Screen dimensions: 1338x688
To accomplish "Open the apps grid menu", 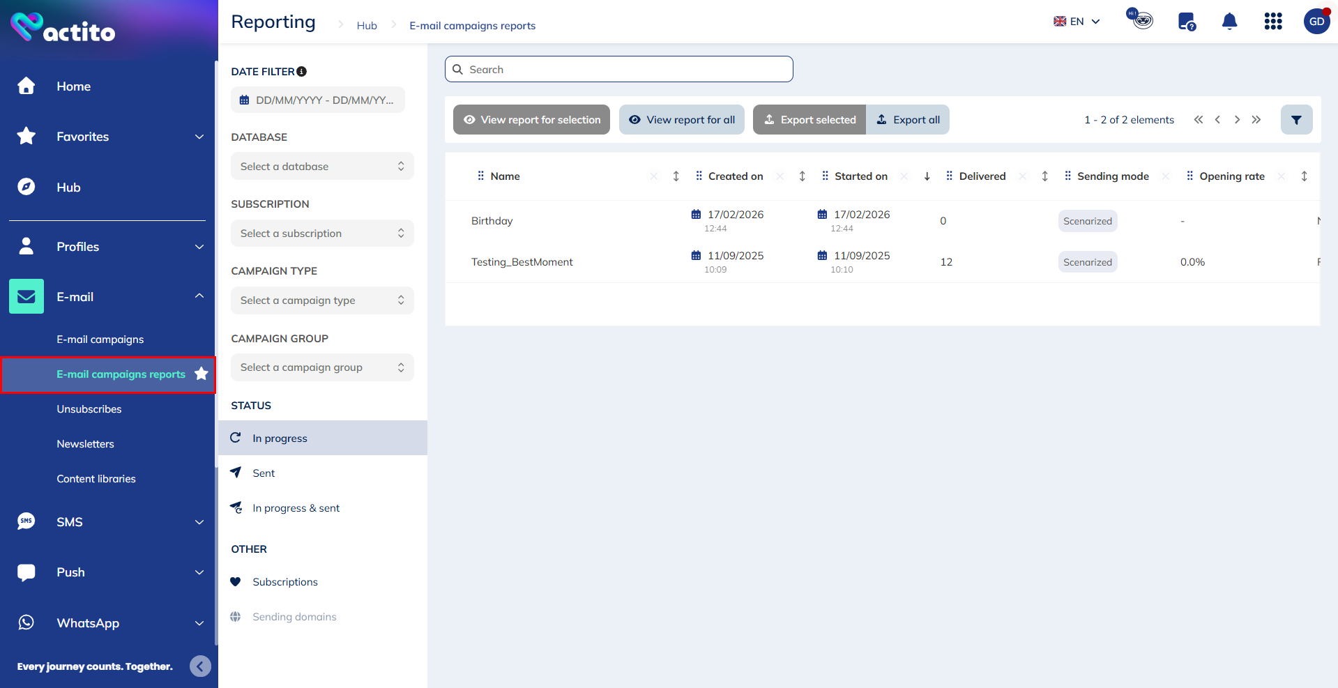I will tap(1272, 22).
